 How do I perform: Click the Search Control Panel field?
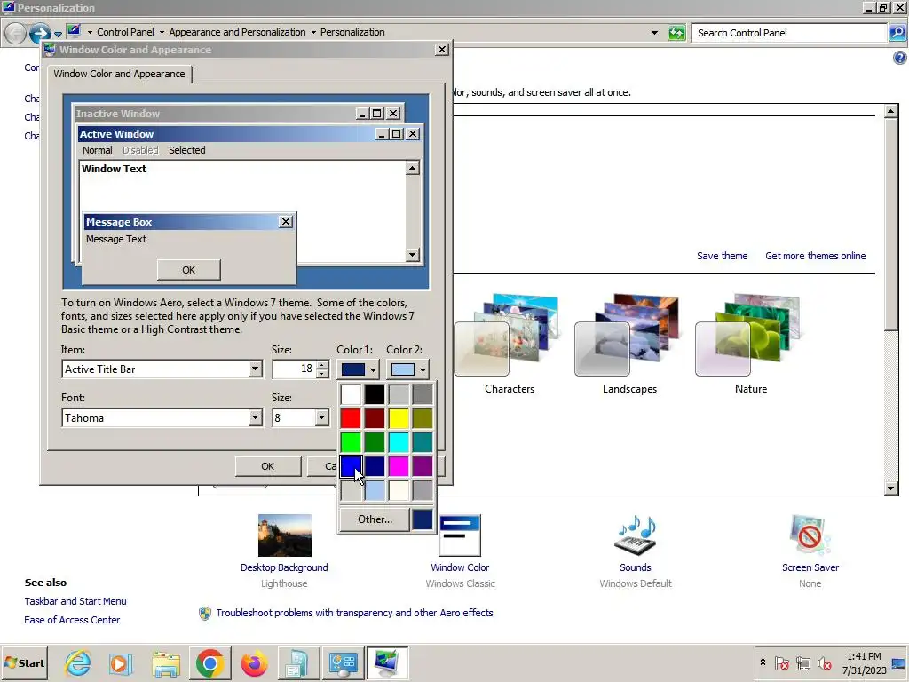[x=789, y=33]
